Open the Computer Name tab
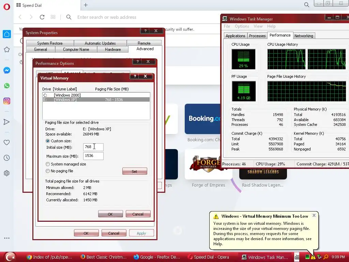Screen dimensions: 349x262 (x=76, y=49)
